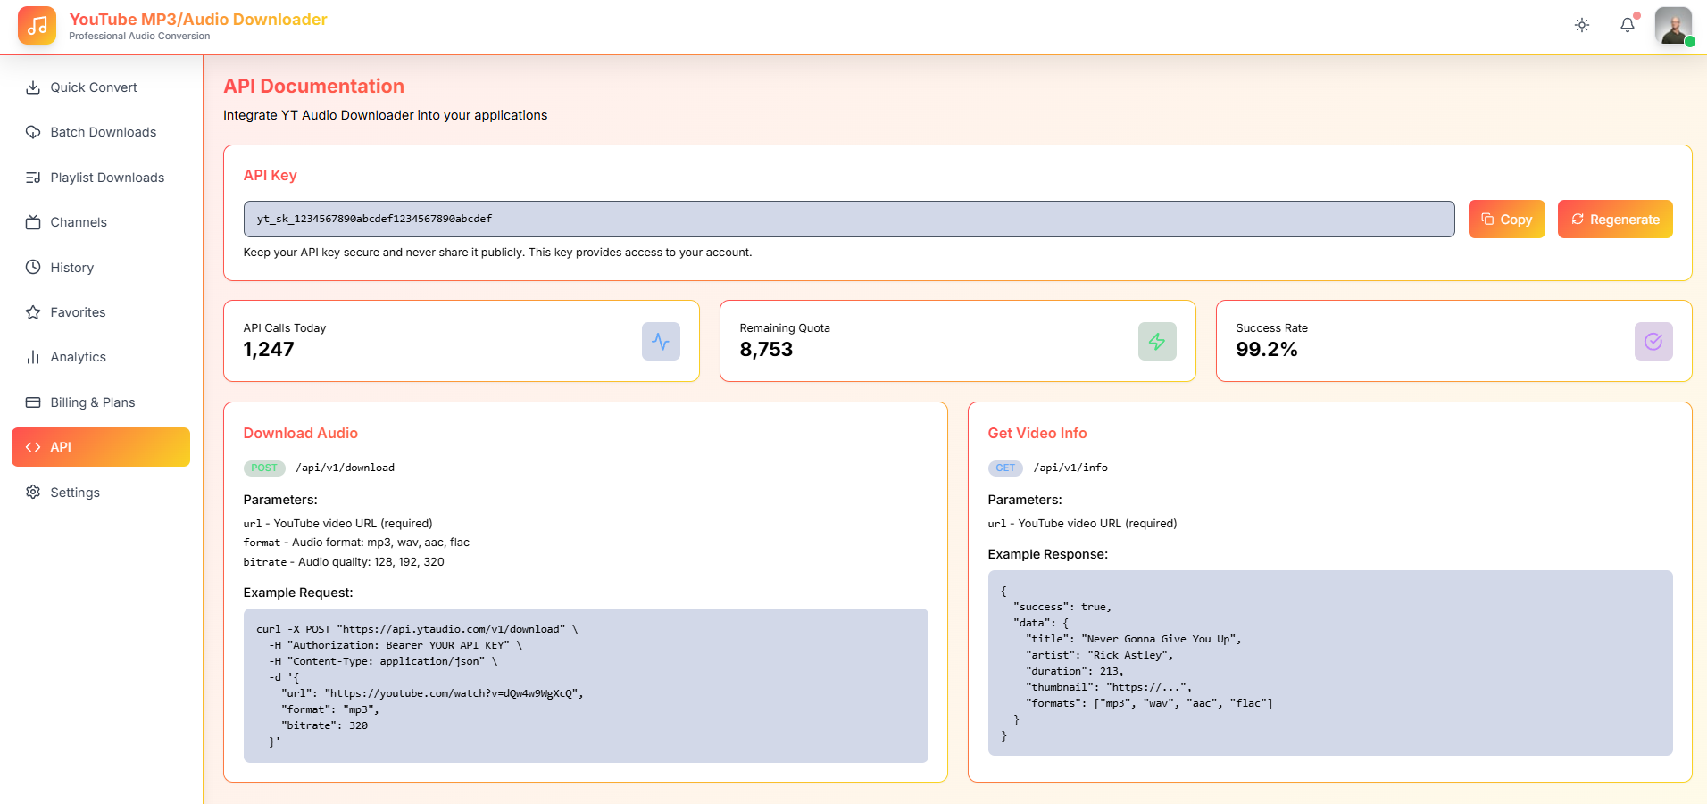This screenshot has width=1707, height=804.
Task: Open Playlist Downloads section
Action: coord(107,178)
